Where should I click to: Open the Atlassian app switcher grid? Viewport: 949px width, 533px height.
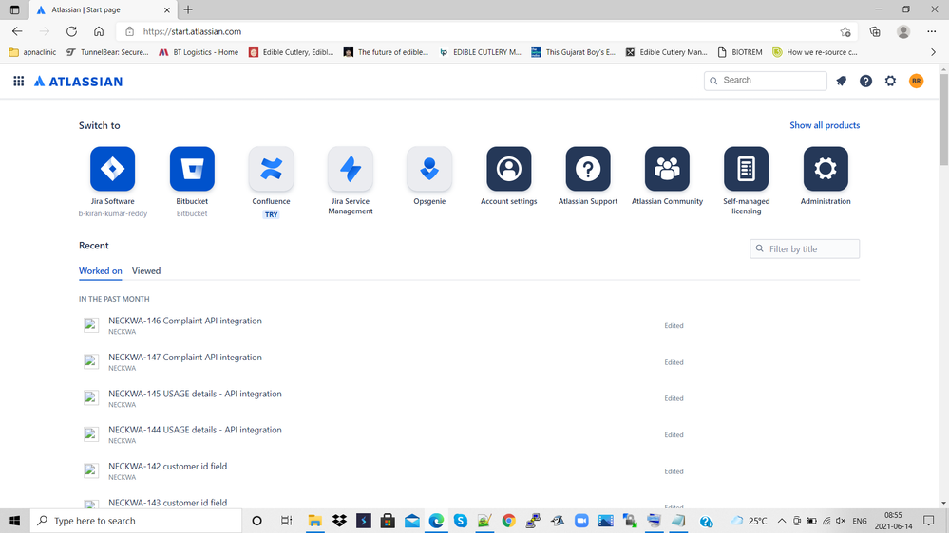click(19, 81)
